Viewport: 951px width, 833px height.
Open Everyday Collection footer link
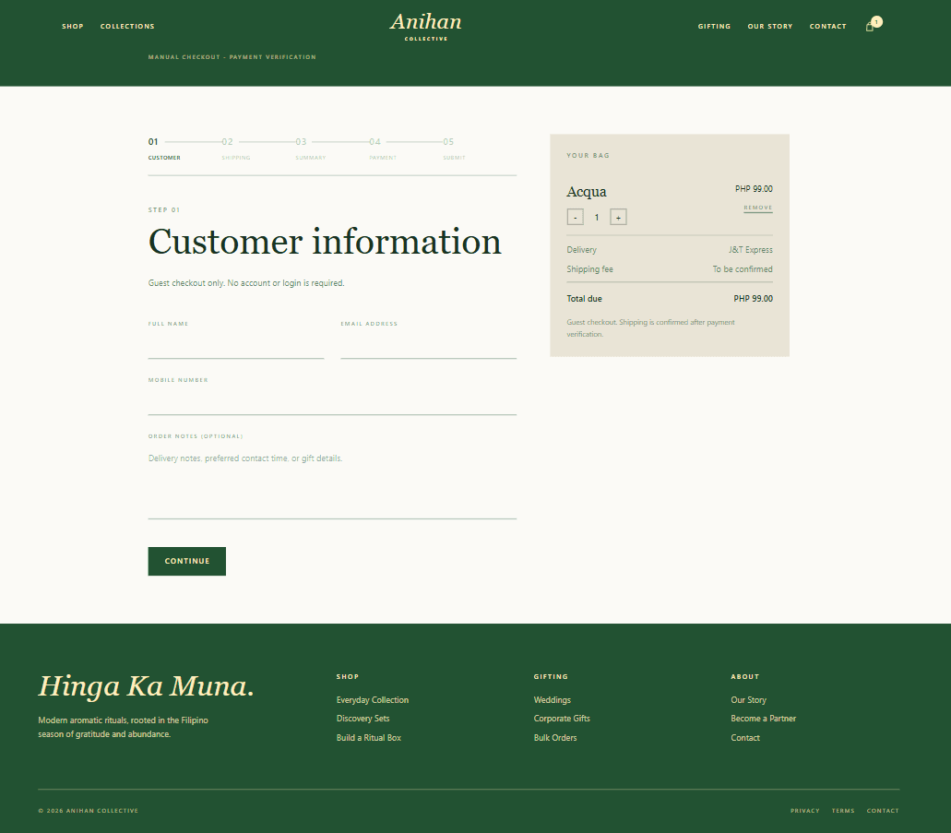(x=373, y=699)
